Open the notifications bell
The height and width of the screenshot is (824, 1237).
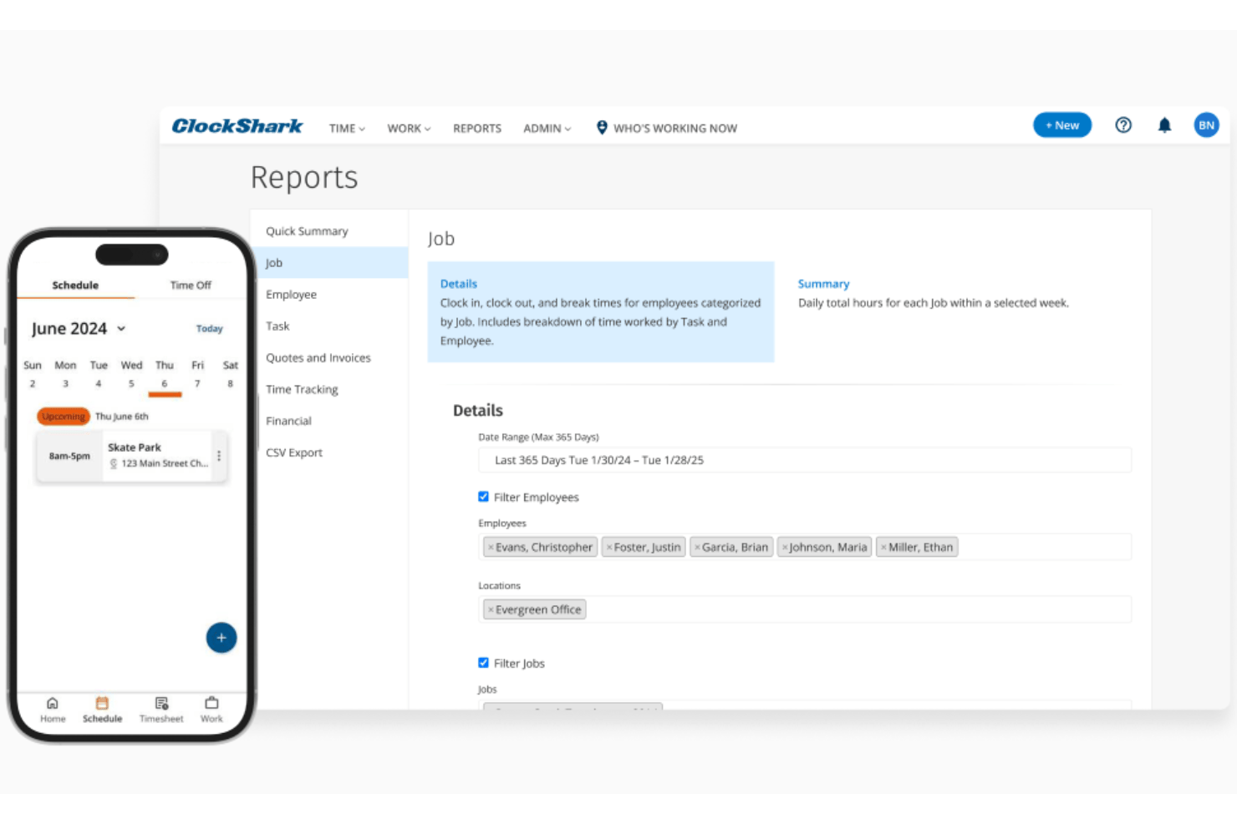coord(1164,125)
